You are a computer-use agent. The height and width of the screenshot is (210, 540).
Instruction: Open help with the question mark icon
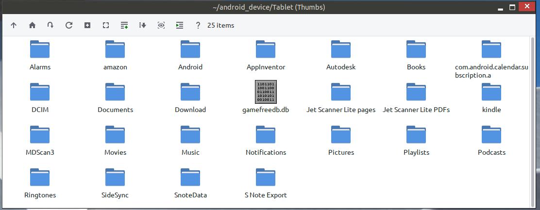pyautogui.click(x=198, y=25)
